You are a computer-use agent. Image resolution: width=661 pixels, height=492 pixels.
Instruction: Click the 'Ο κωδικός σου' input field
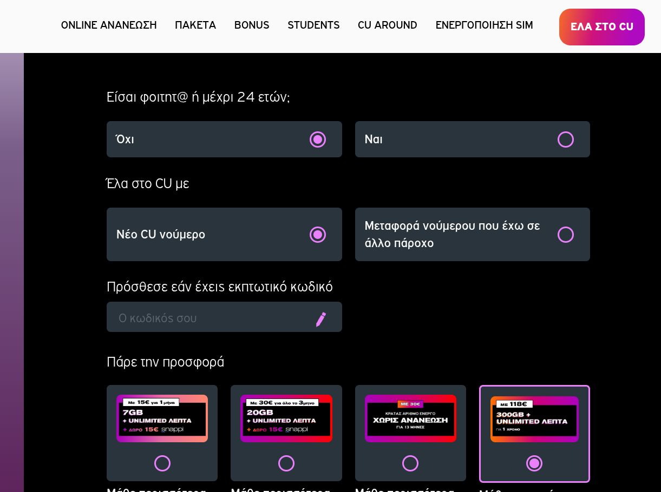(211, 318)
